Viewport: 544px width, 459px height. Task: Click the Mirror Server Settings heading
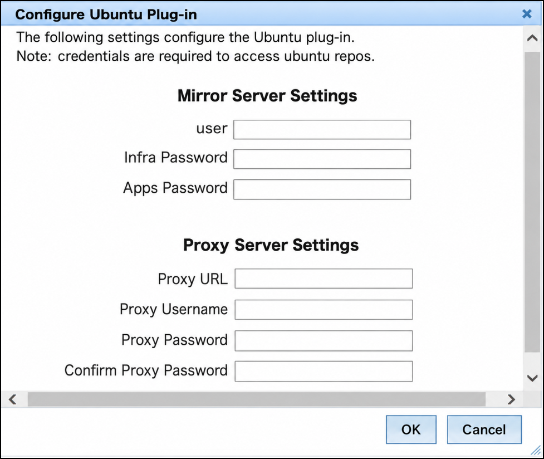[x=267, y=96]
